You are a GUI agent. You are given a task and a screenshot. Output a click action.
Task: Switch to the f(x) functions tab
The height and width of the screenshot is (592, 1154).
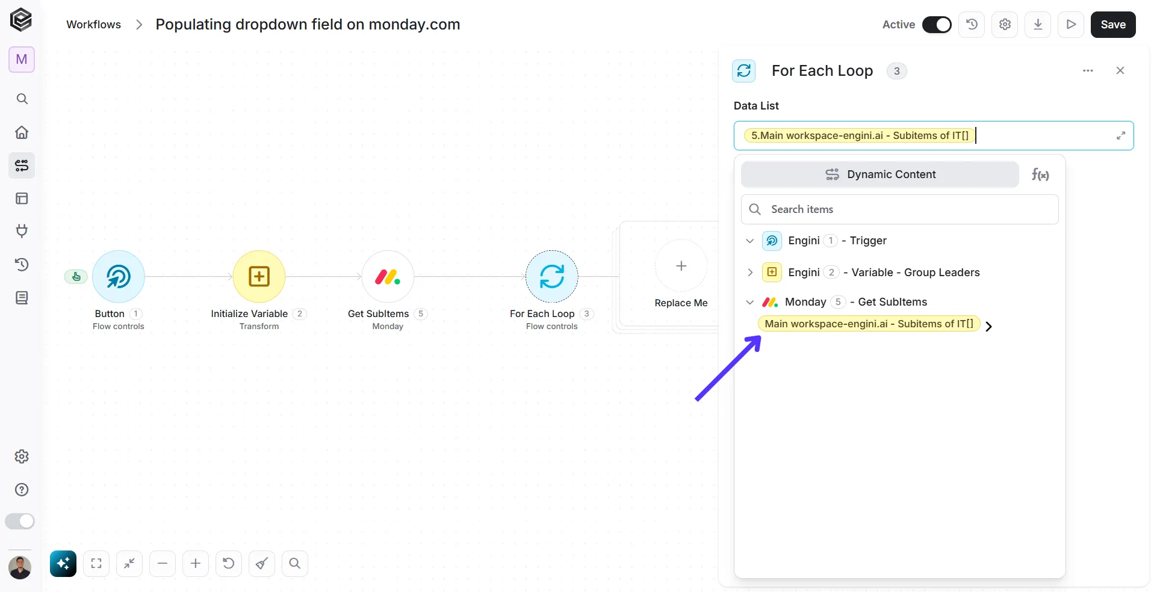coord(1040,174)
